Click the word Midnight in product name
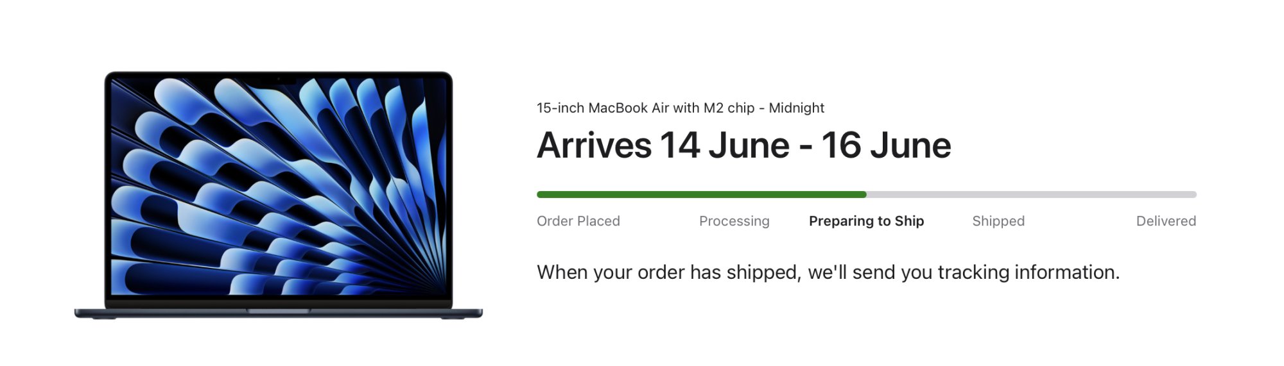 (x=796, y=108)
